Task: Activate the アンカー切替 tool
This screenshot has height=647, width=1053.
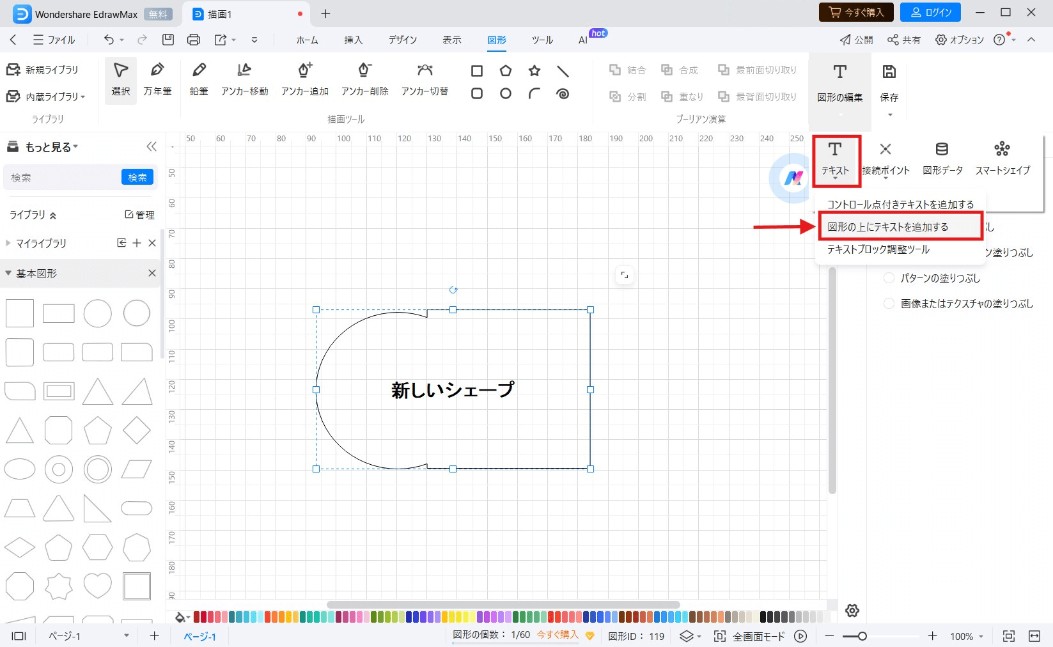Action: [x=425, y=80]
